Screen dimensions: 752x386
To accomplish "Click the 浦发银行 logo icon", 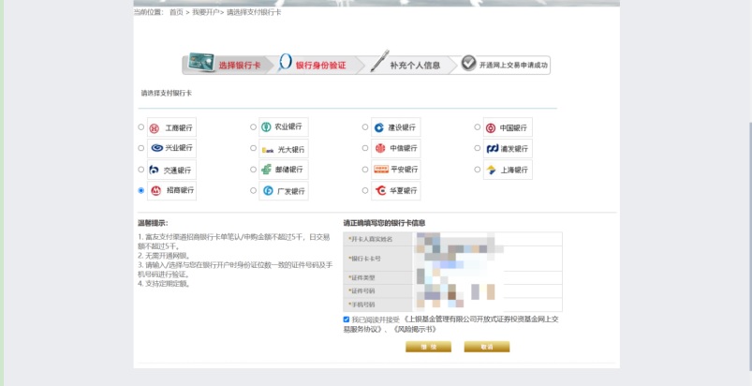I will click(492, 148).
